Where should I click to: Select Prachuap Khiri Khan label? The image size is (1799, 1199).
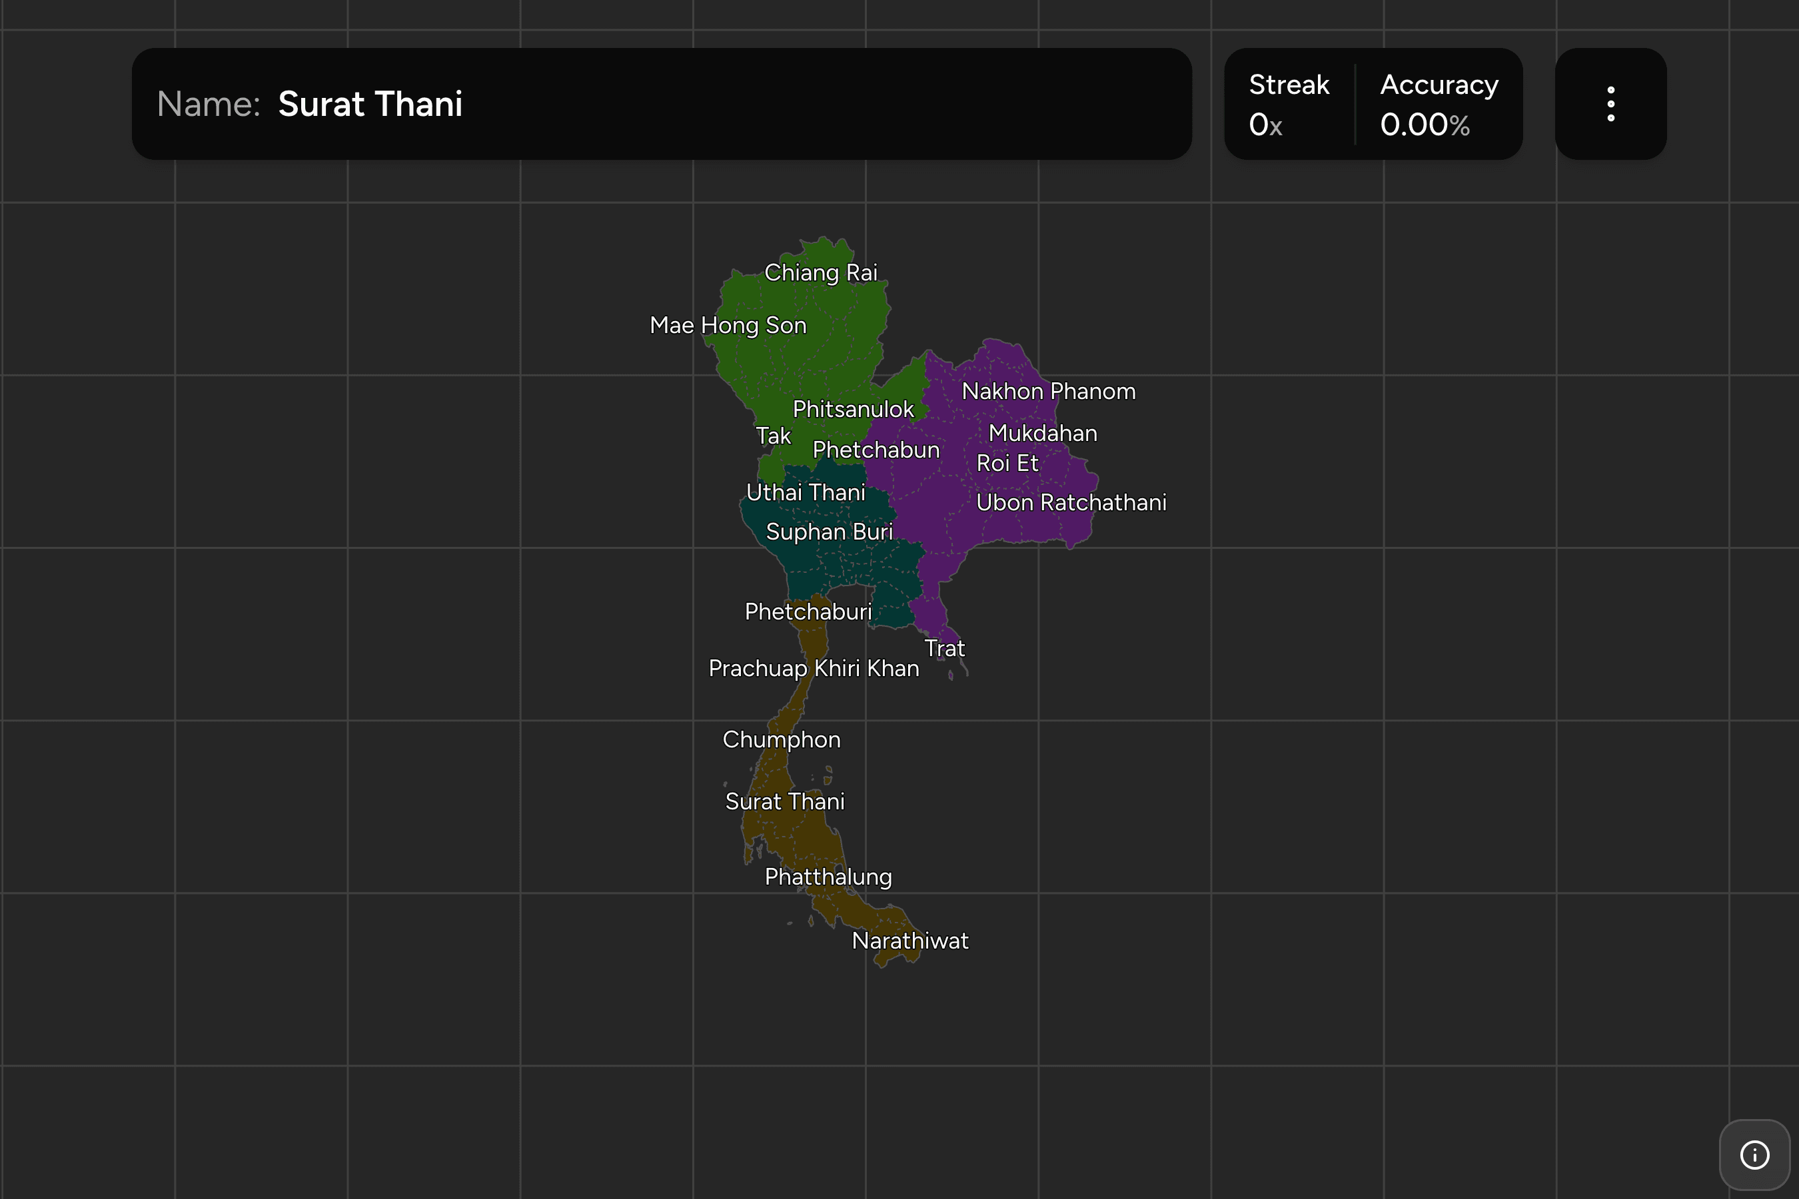814,668
